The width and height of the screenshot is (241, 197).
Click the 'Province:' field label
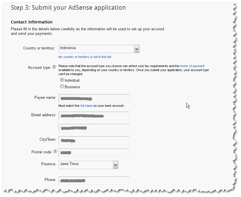tap(48, 164)
